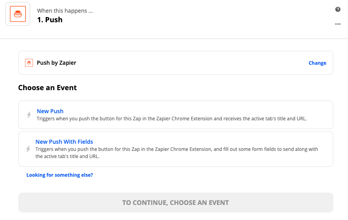The image size is (348, 220).
Task: Open help via the question mark icon
Action: (x=338, y=10)
